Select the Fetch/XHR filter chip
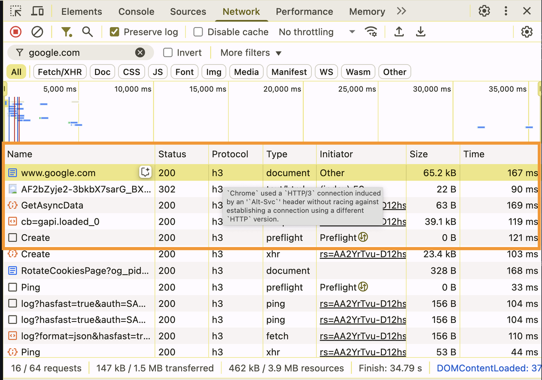This screenshot has height=380, width=542. 60,72
